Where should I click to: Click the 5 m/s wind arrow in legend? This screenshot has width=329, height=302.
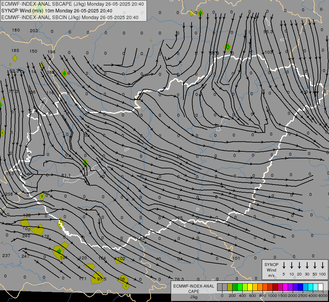coord(284,265)
